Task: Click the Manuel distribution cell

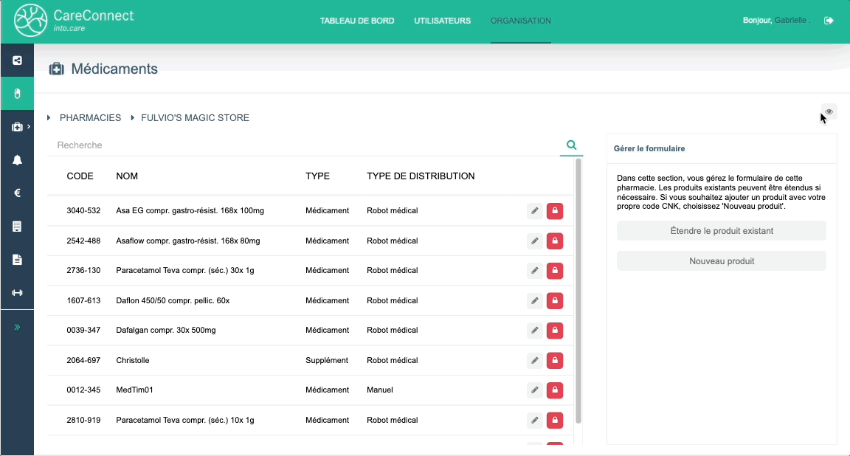Action: point(380,390)
